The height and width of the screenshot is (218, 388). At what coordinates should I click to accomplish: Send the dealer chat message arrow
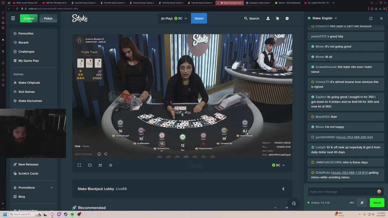point(105,154)
